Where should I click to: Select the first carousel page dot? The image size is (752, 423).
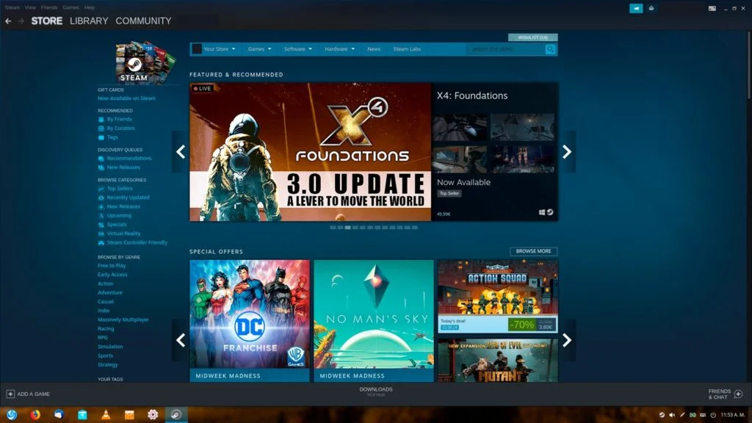pos(333,228)
